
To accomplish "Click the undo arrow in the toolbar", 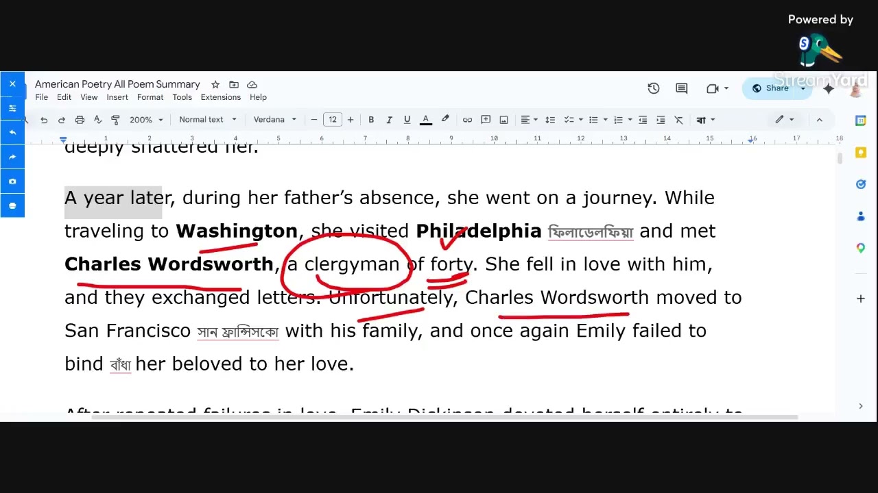I will pyautogui.click(x=44, y=120).
